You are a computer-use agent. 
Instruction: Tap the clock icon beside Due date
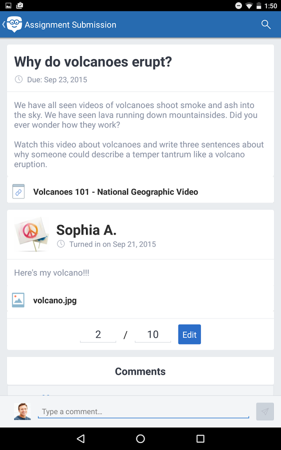[18, 79]
